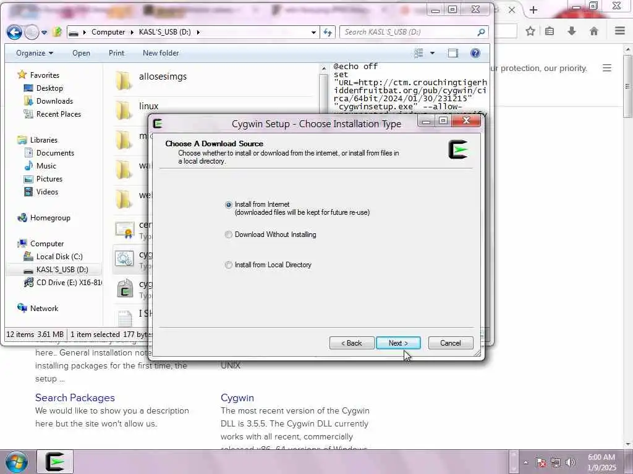Select Install from Internet radio option
Screen dimensions: 633x474
click(229, 205)
